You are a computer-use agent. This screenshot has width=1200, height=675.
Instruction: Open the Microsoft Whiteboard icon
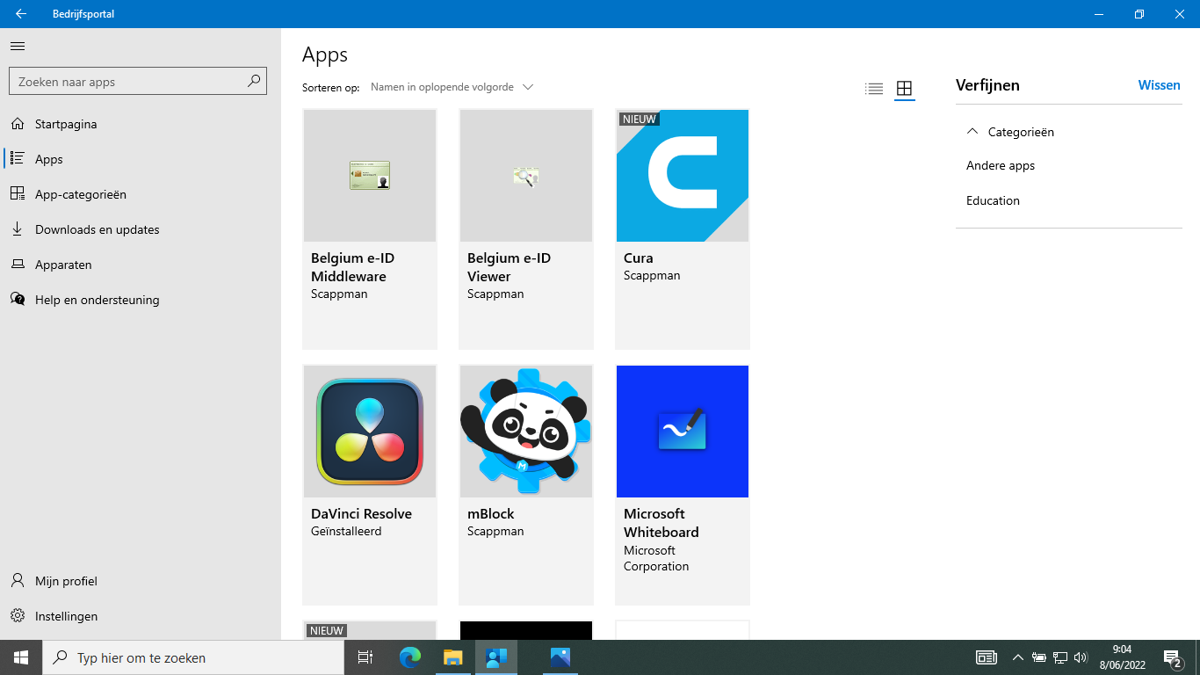pyautogui.click(x=683, y=432)
